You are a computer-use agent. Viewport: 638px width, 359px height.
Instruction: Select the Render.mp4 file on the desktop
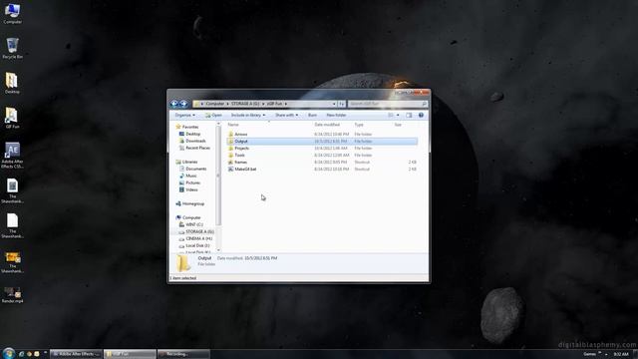[x=12, y=295]
